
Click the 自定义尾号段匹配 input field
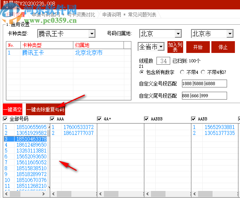pyautogui.click(x=204, y=96)
